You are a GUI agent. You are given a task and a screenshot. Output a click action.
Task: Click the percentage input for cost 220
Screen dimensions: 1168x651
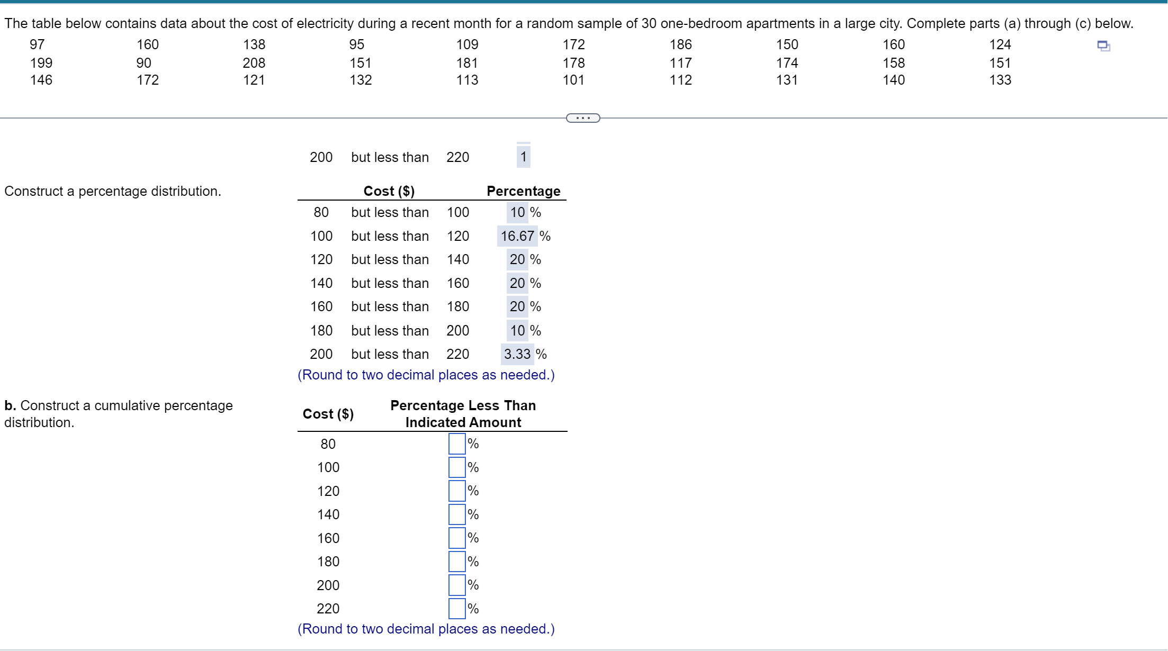point(457,609)
